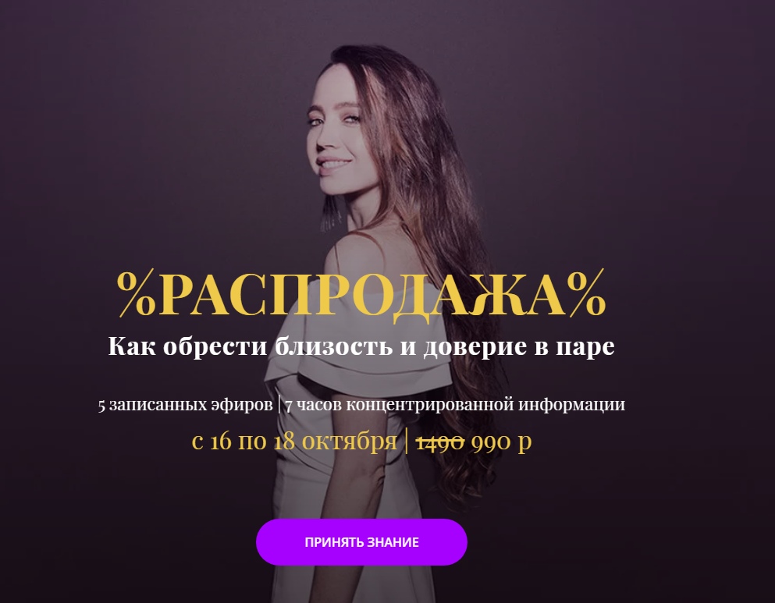Click the text 5 записанных эфиров
775x603 pixels.
tap(185, 404)
